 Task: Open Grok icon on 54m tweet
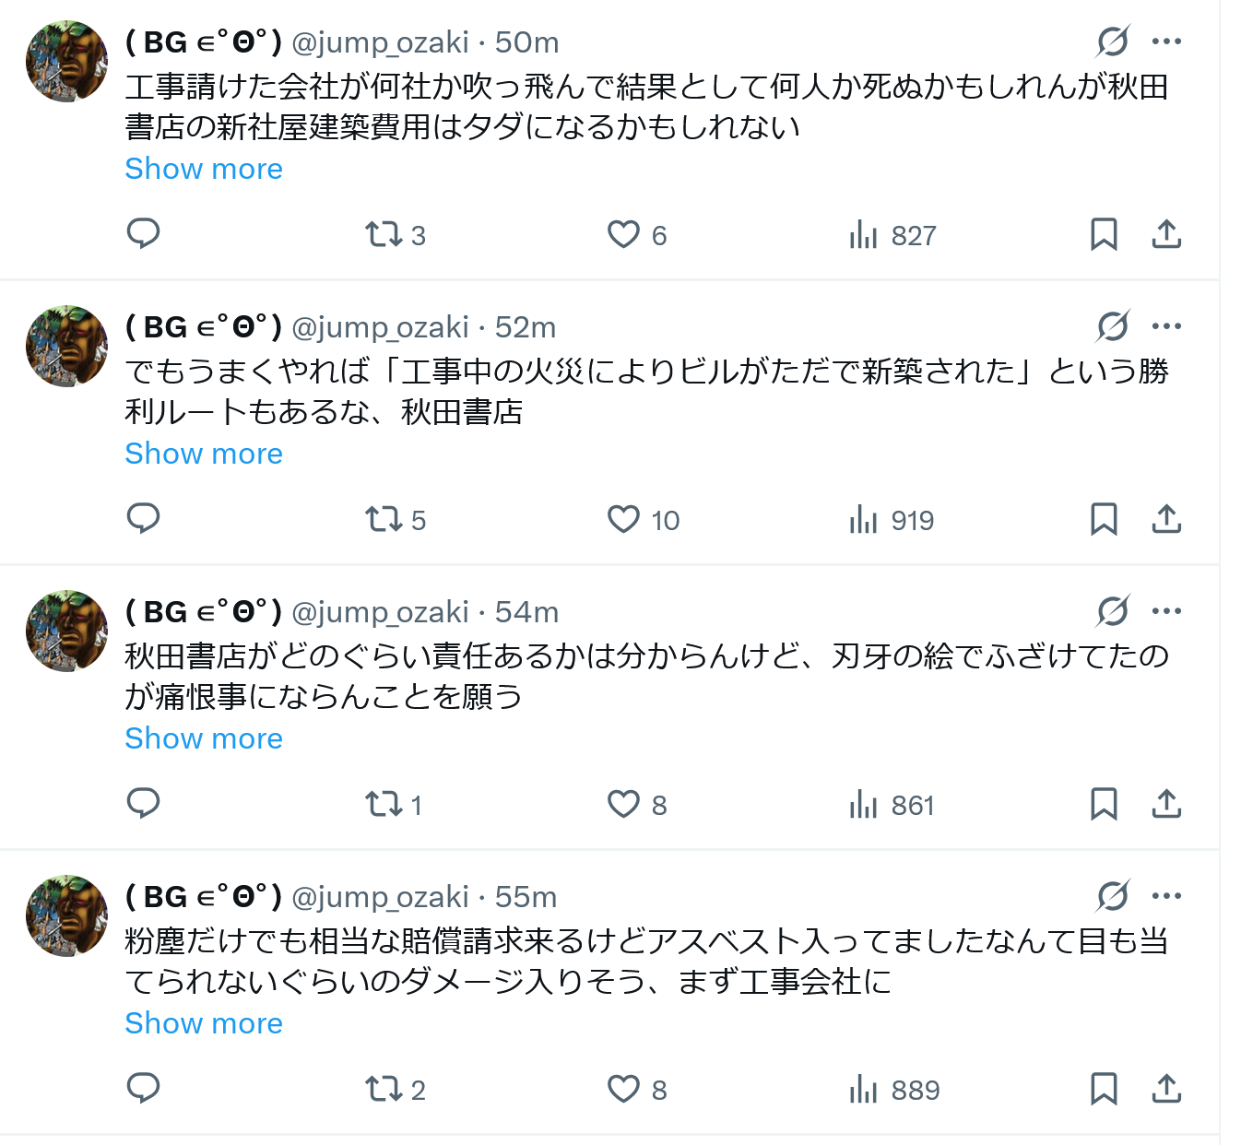[1113, 611]
